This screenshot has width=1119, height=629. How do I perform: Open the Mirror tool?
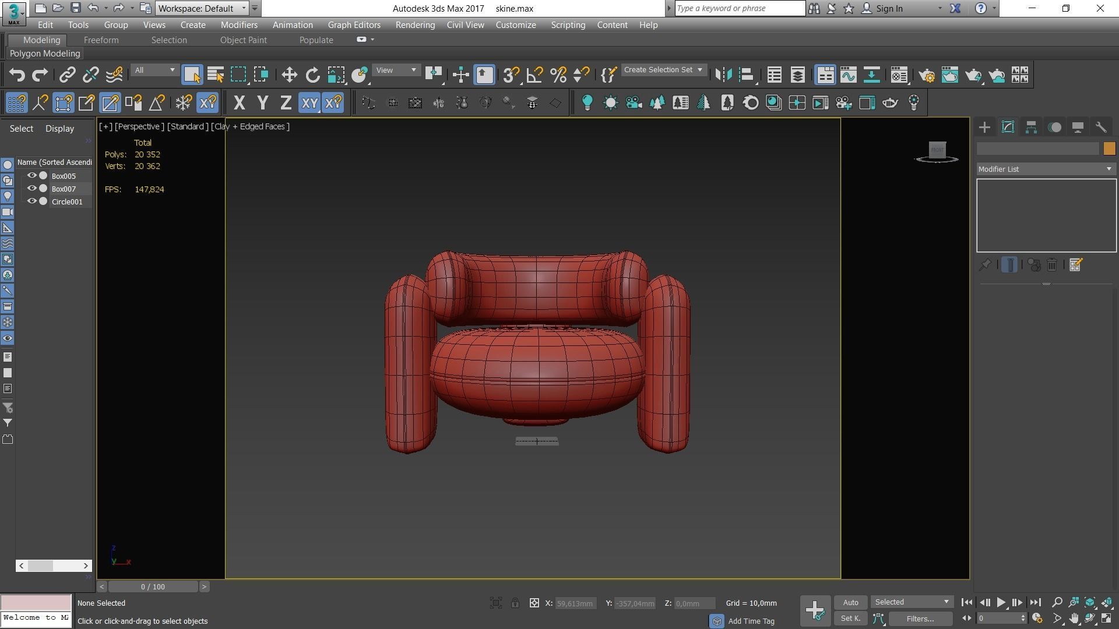pos(723,75)
